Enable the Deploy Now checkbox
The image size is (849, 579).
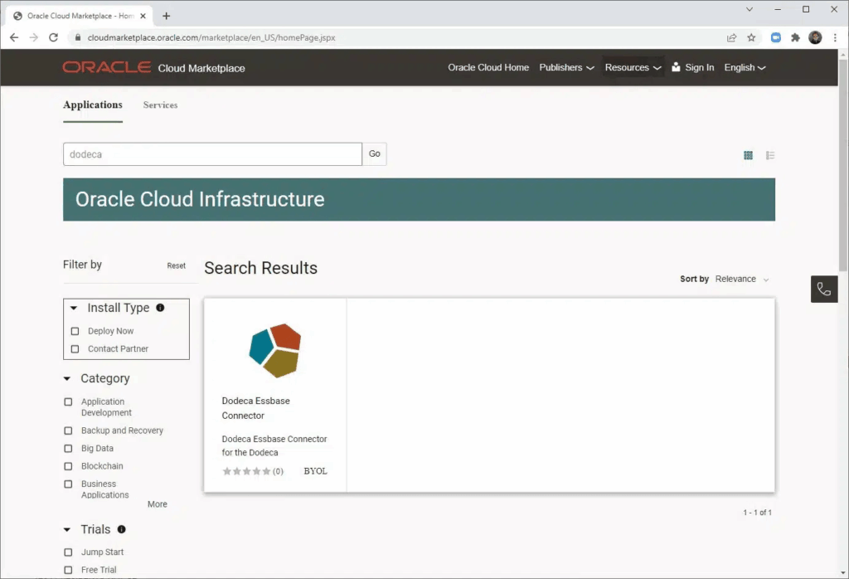point(75,331)
